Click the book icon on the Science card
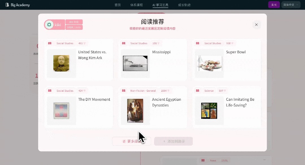 (198, 91)
